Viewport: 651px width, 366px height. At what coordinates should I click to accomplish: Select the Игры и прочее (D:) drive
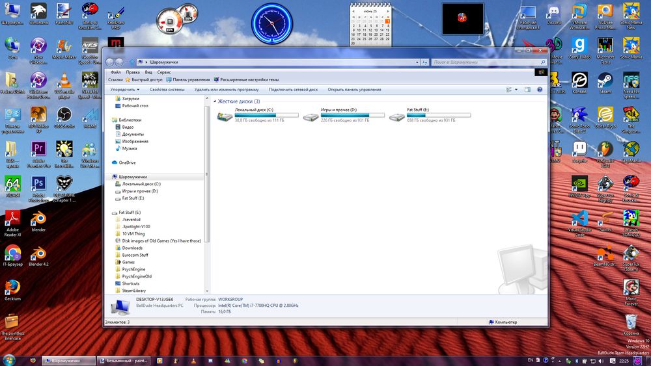tap(344, 115)
